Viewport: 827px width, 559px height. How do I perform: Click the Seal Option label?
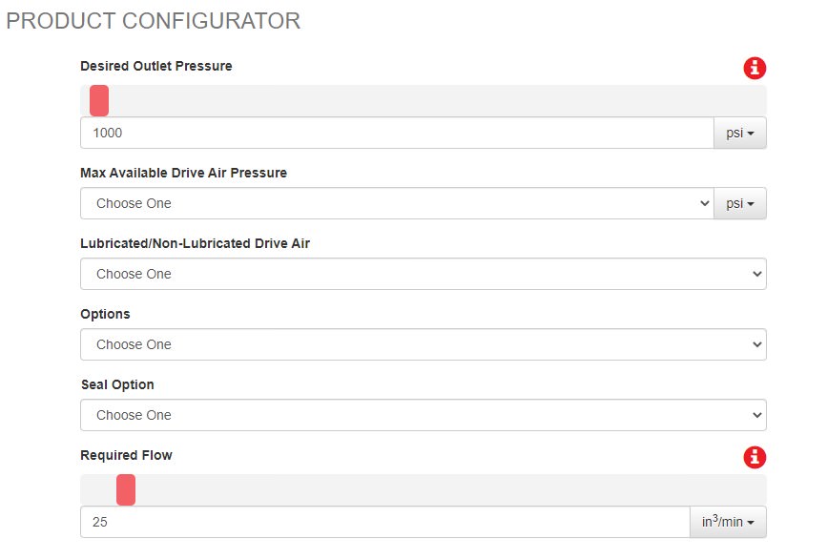[x=117, y=385]
